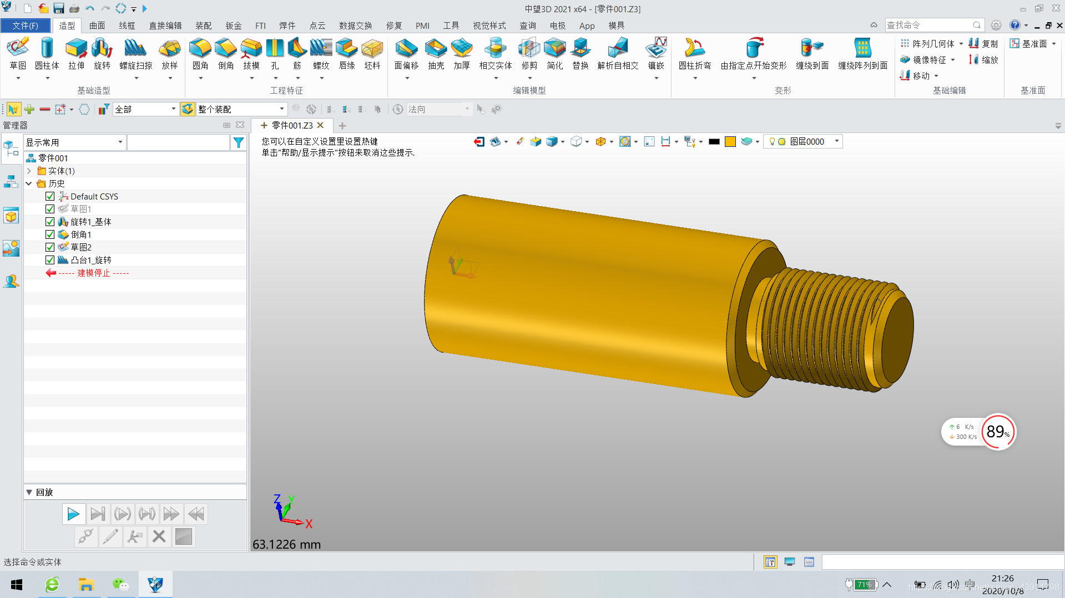Screen dimensions: 1065x598
Task: Open WeChat from the taskbar
Action: 120,585
